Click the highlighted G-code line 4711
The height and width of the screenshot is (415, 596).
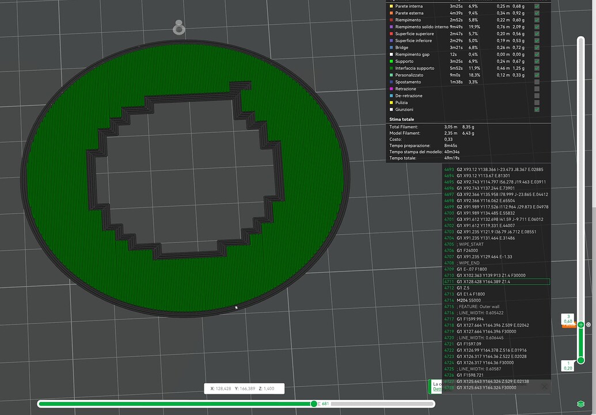tap(496, 281)
